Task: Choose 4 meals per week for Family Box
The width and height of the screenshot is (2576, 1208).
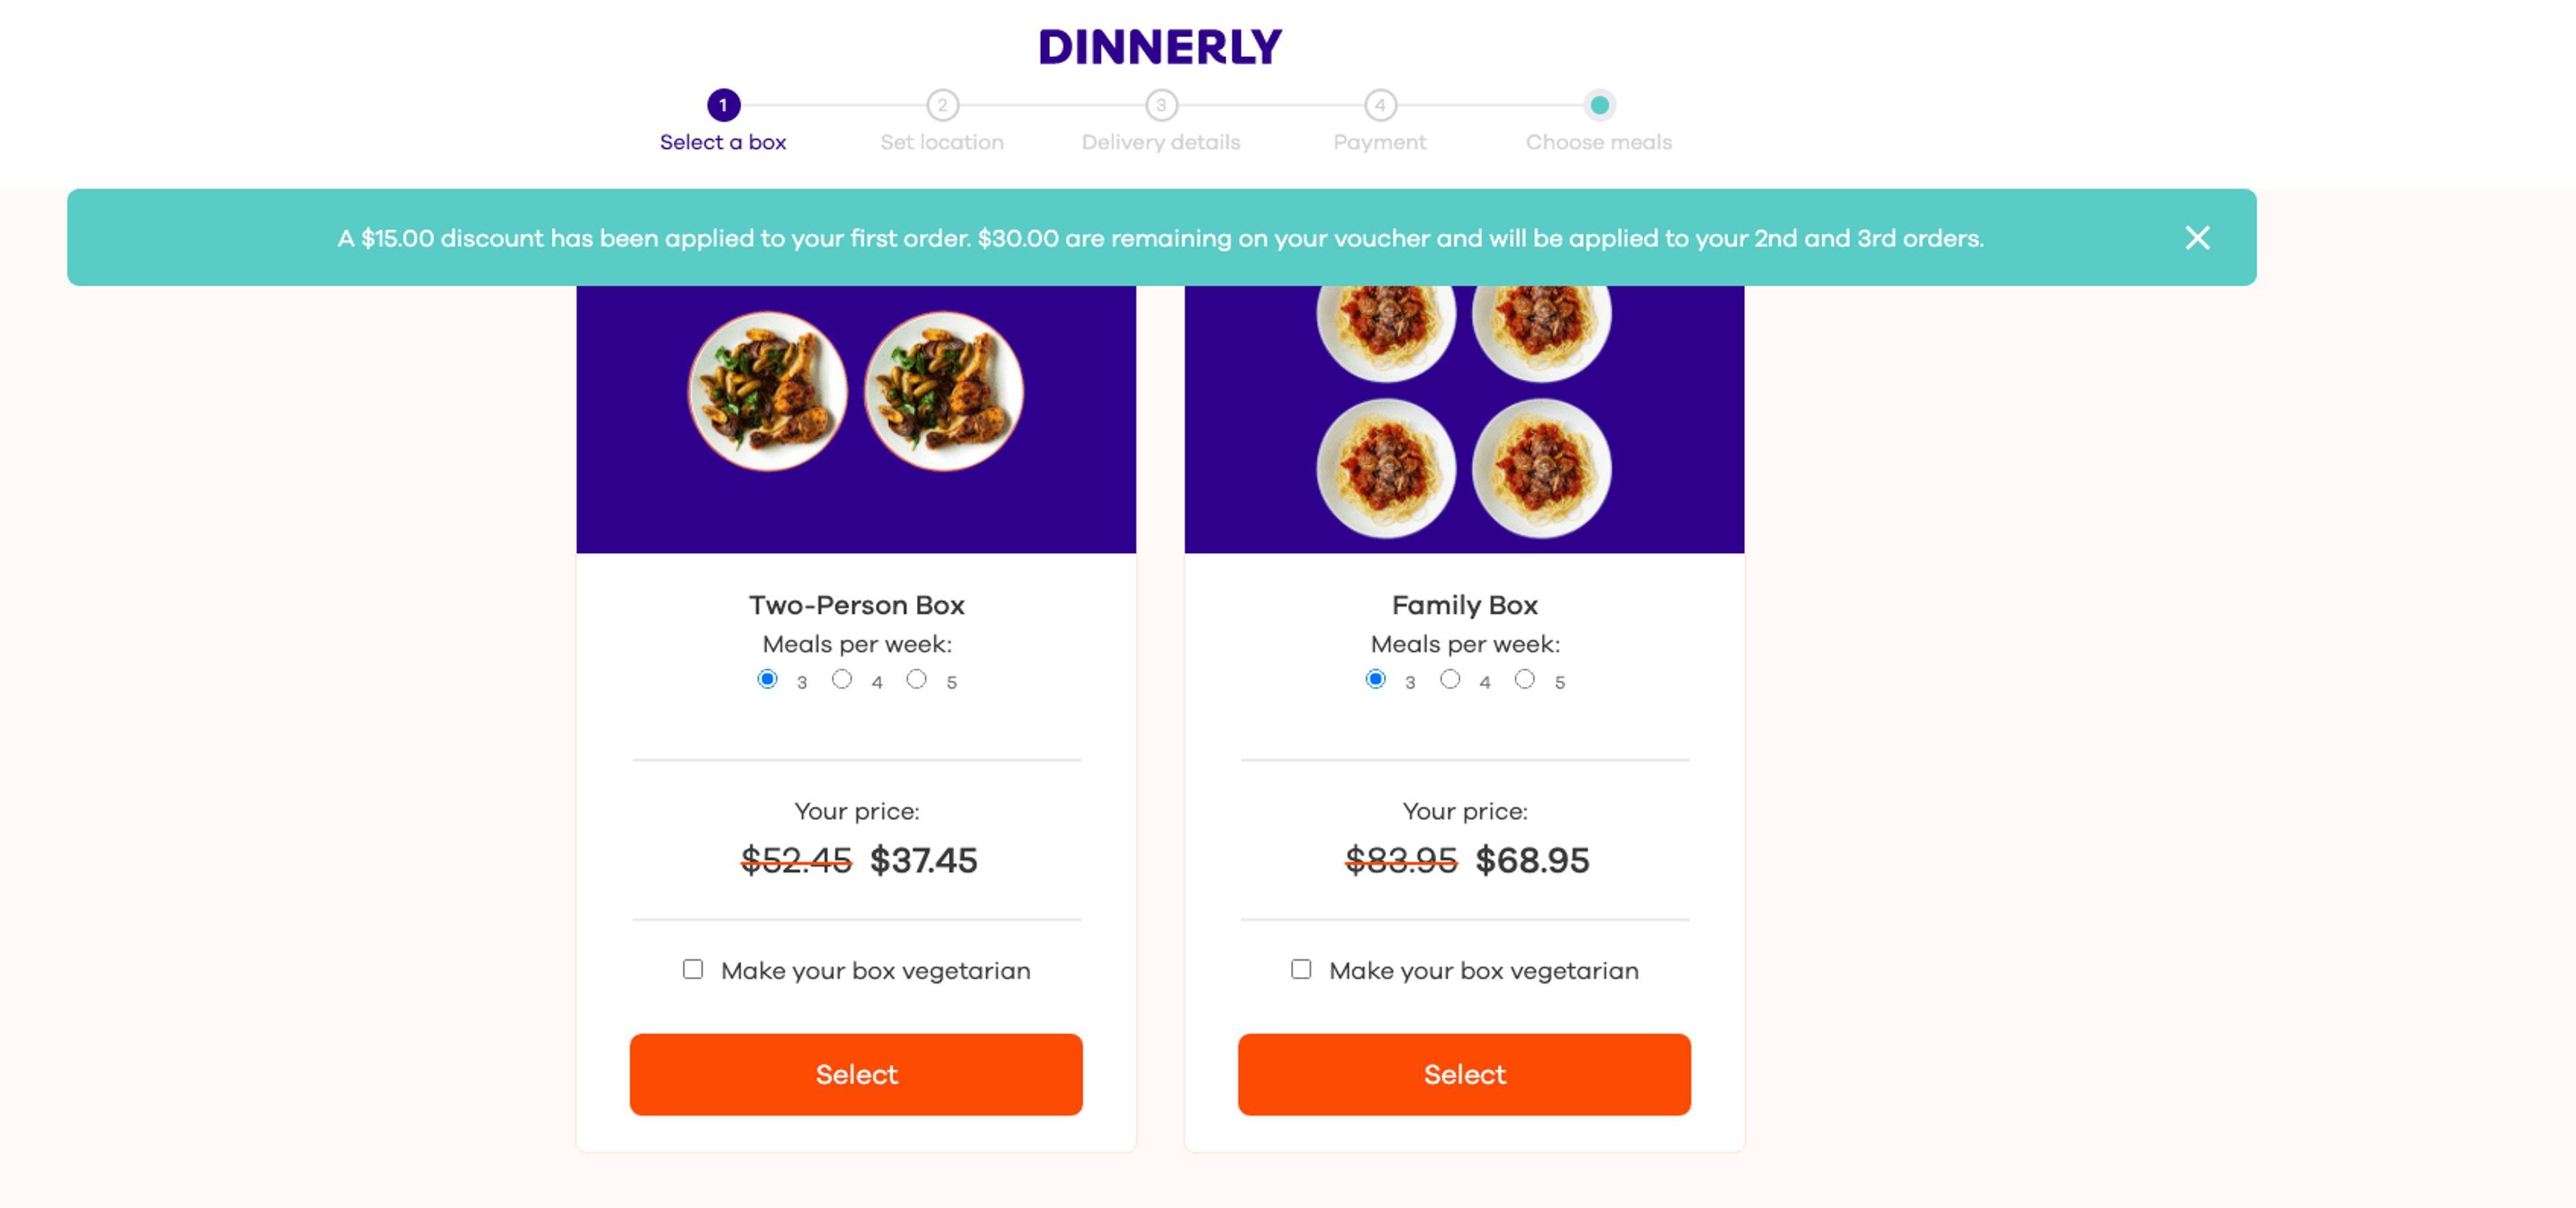Action: [x=1450, y=680]
